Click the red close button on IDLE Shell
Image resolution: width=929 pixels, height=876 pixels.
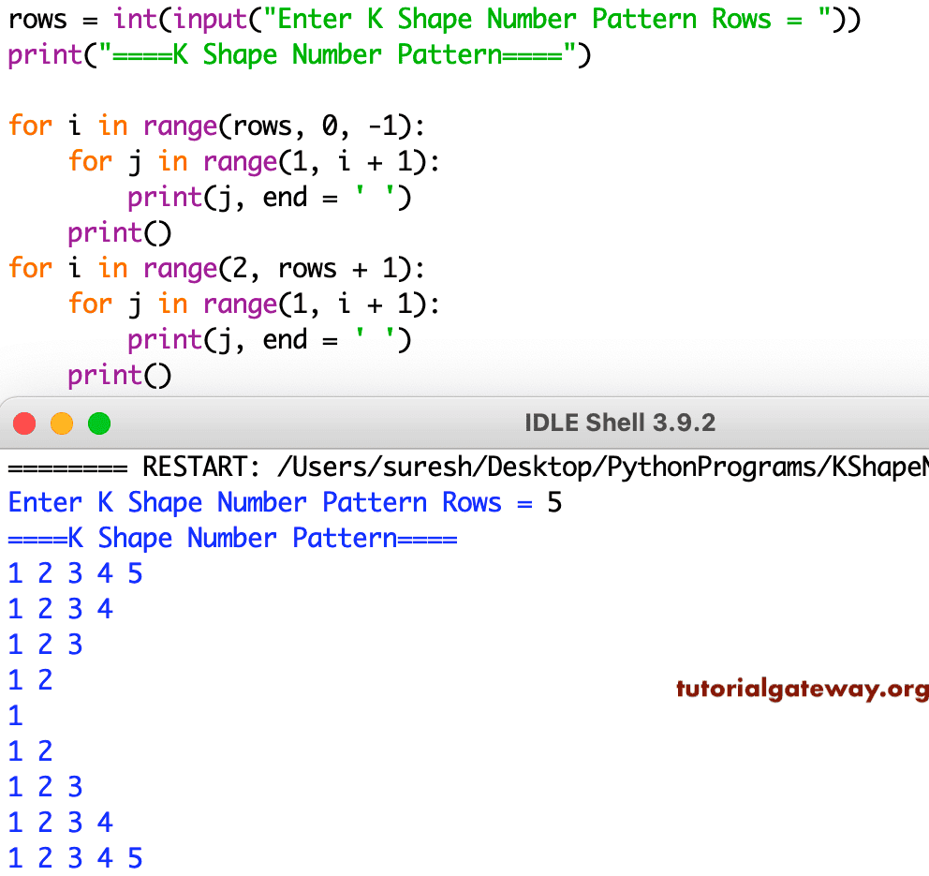(x=23, y=423)
